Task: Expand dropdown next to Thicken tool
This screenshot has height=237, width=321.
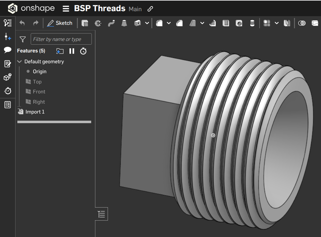Action: pos(147,23)
